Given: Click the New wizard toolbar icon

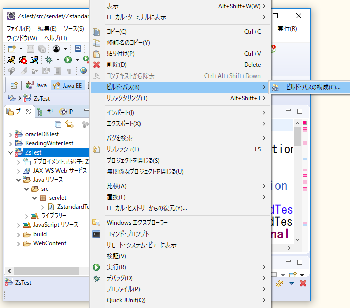Looking at the screenshot, I should [12, 49].
